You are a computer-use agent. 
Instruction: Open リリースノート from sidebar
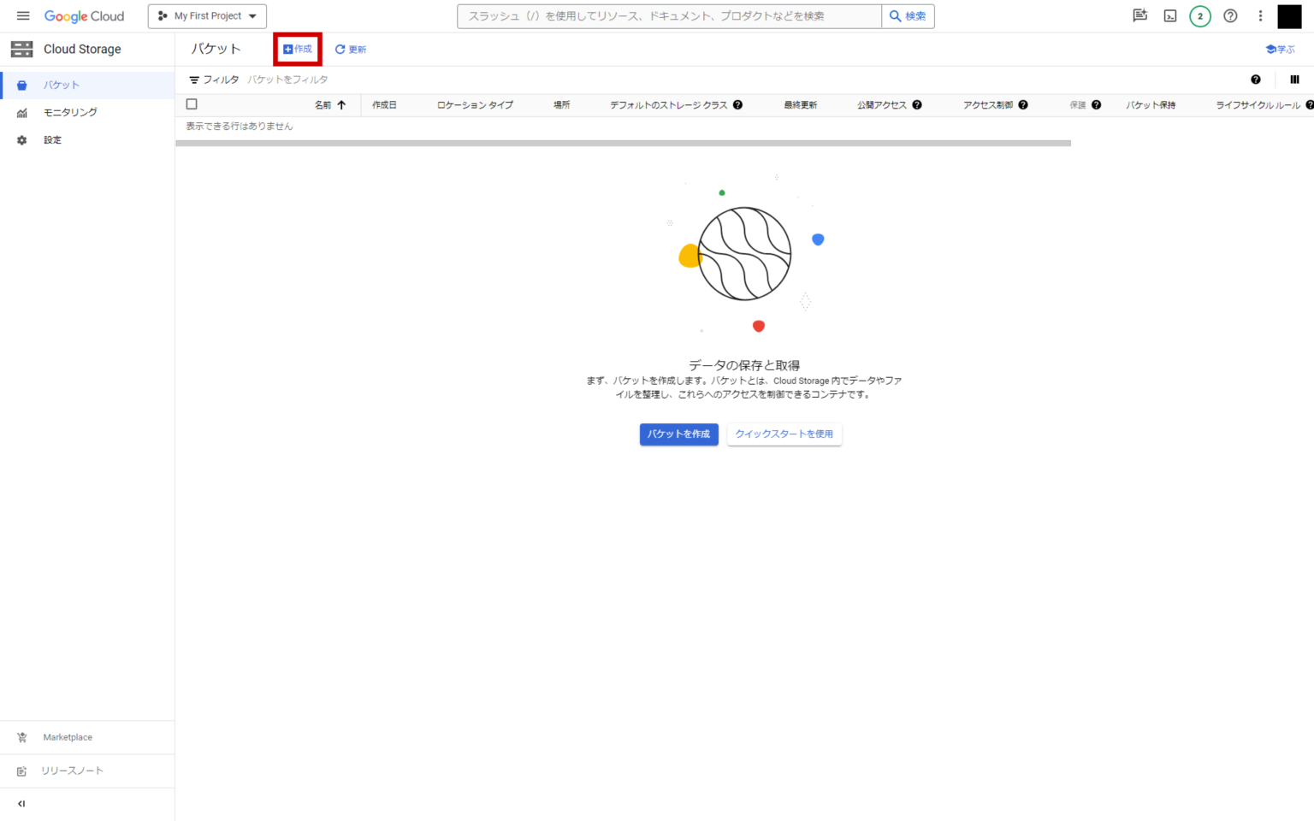[x=72, y=770]
